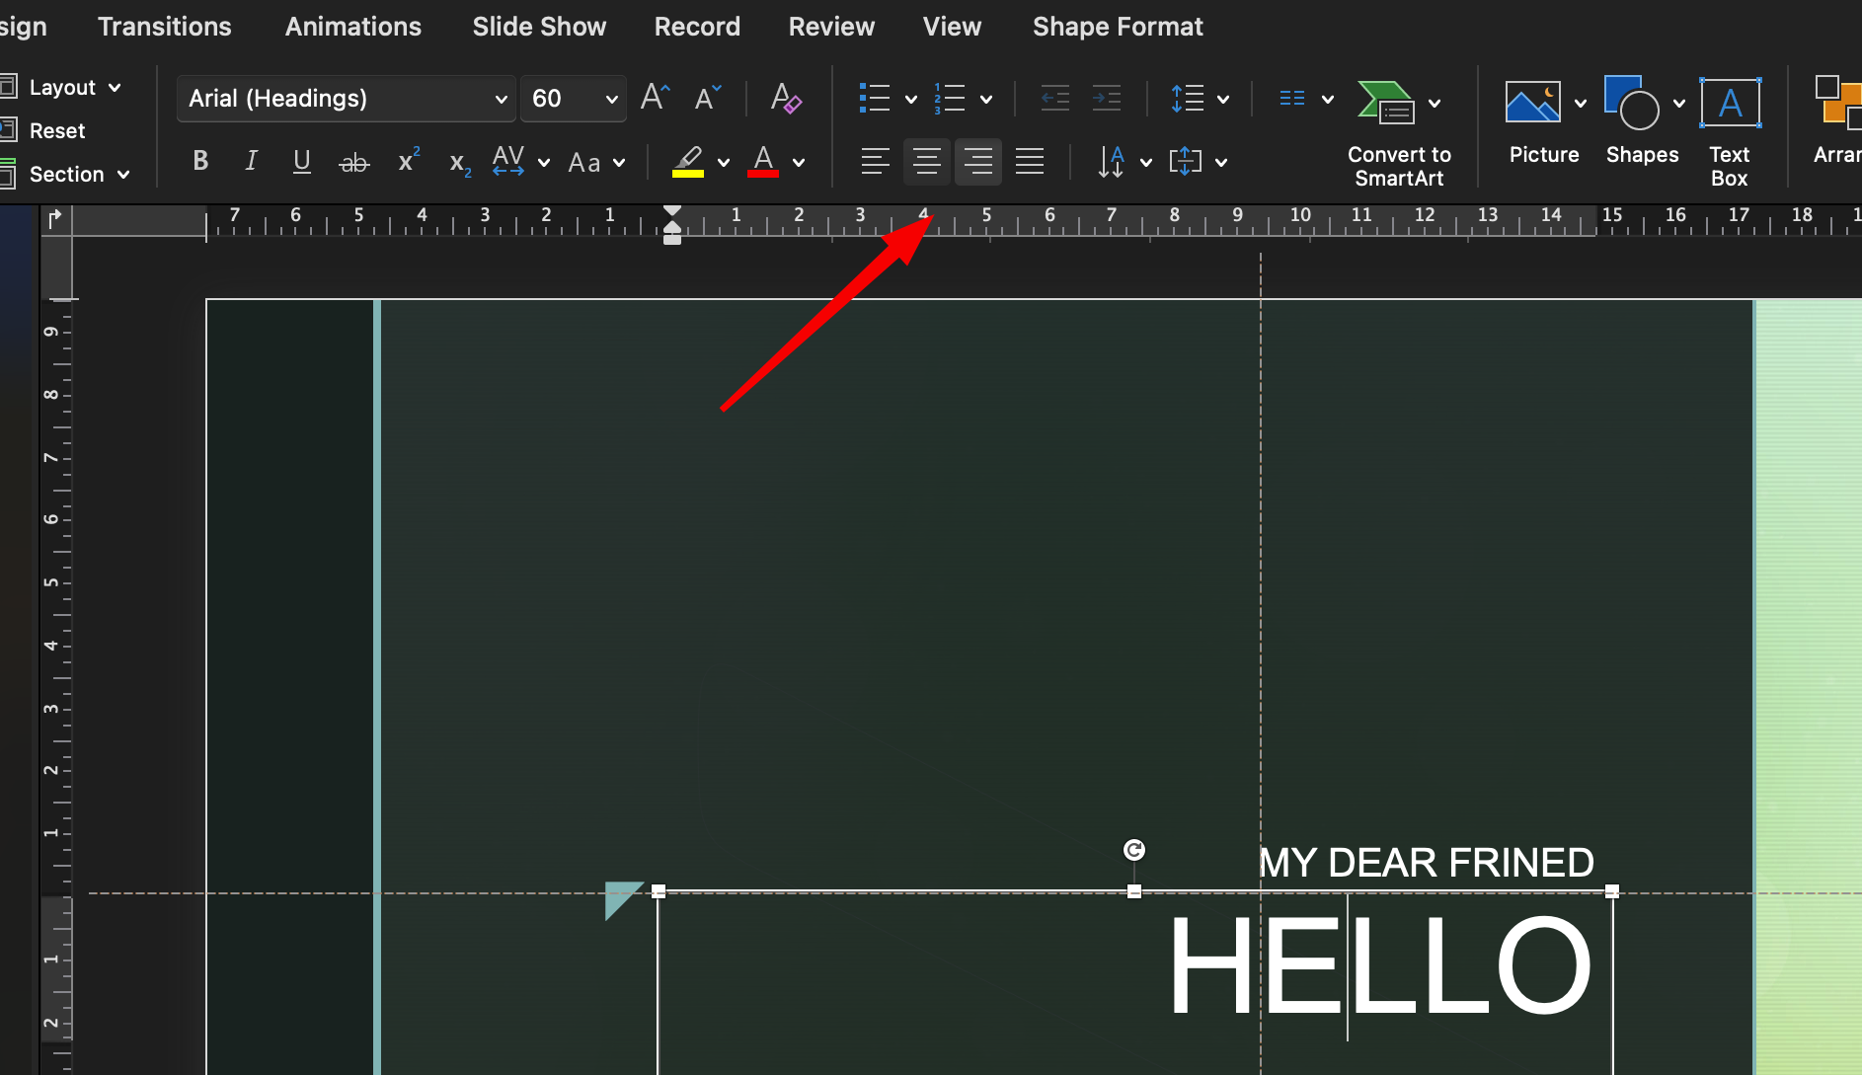This screenshot has width=1862, height=1075.
Task: Toggle strikethrough formatting
Action: 353,162
